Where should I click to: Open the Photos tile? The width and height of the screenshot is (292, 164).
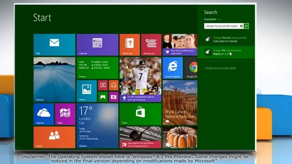[x=87, y=91]
